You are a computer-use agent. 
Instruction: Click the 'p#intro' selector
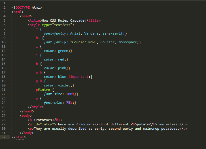[x=43, y=90]
